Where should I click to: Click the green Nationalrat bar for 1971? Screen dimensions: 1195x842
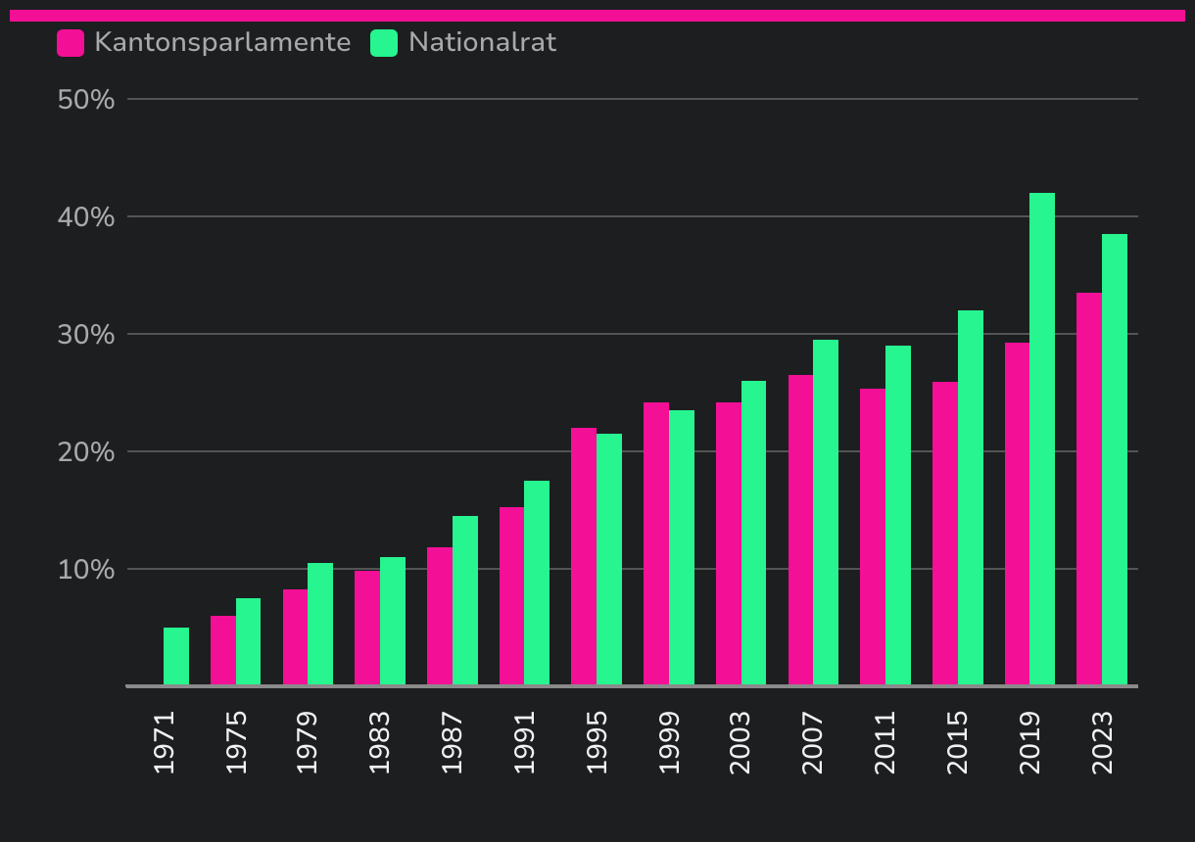(x=176, y=656)
